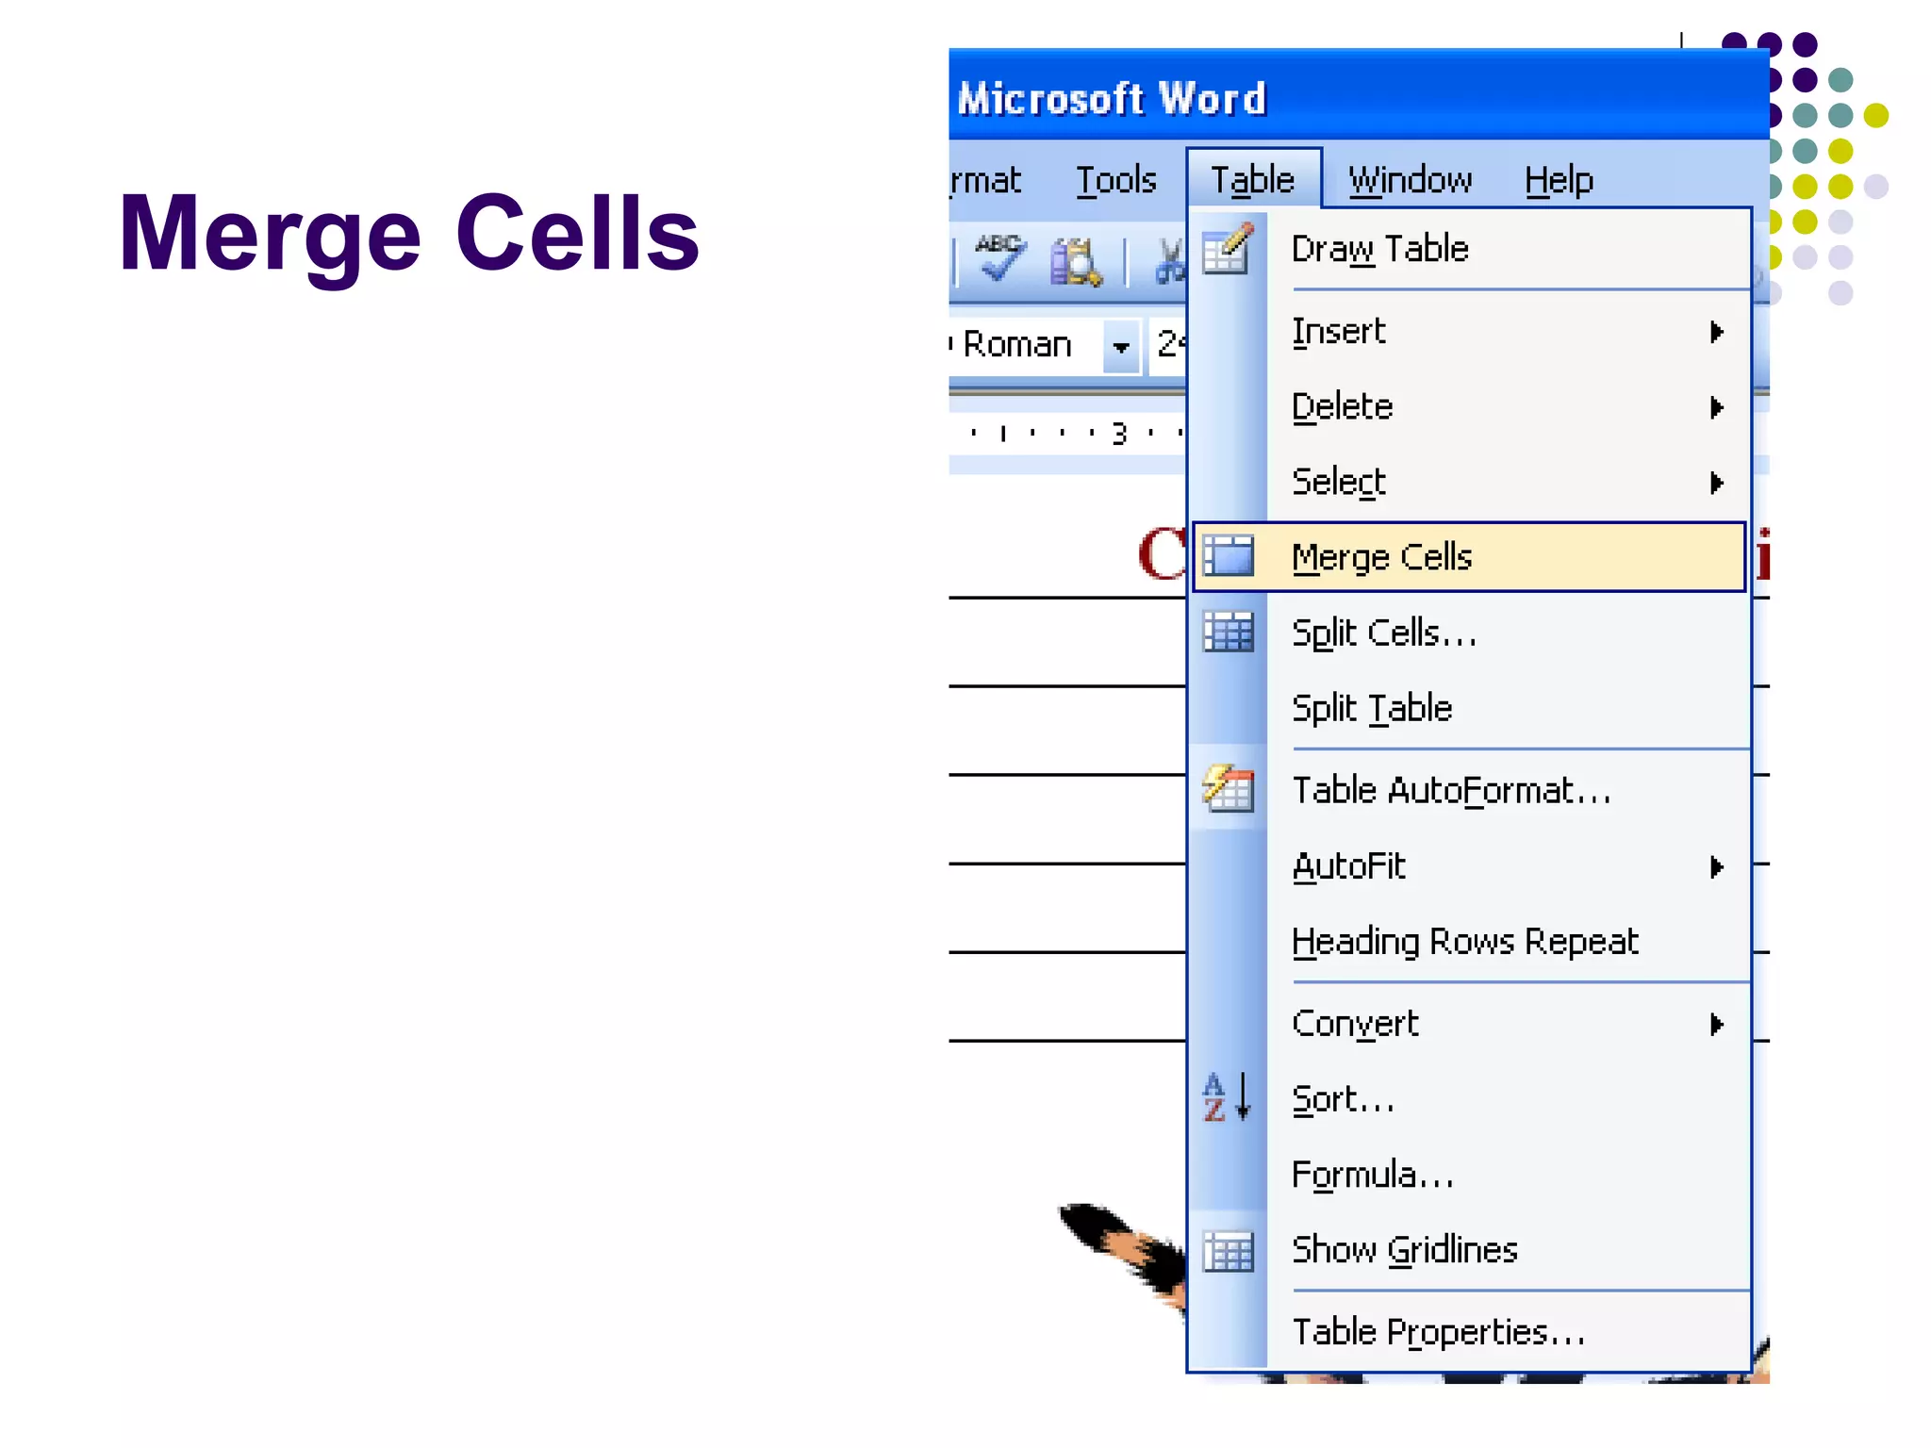Image resolution: width=1931 pixels, height=1448 pixels.
Task: Click the Sort A-Z arrow icon
Action: click(x=1228, y=1097)
